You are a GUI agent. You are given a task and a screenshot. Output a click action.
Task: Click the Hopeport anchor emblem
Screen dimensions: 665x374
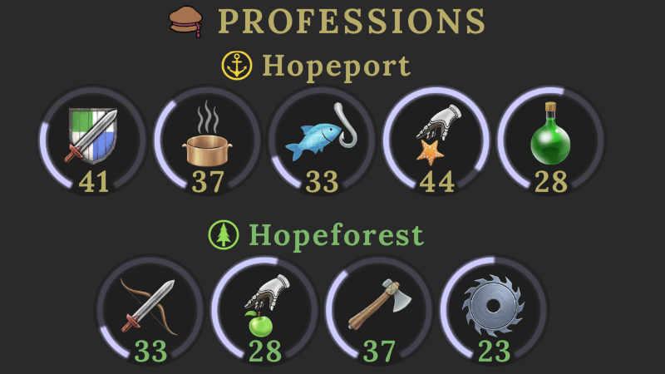(237, 66)
